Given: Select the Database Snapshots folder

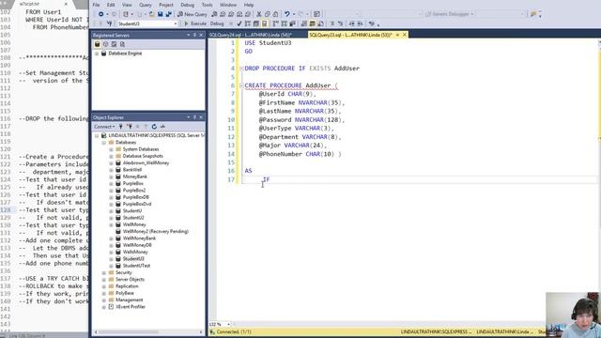Looking at the screenshot, I should coord(143,156).
